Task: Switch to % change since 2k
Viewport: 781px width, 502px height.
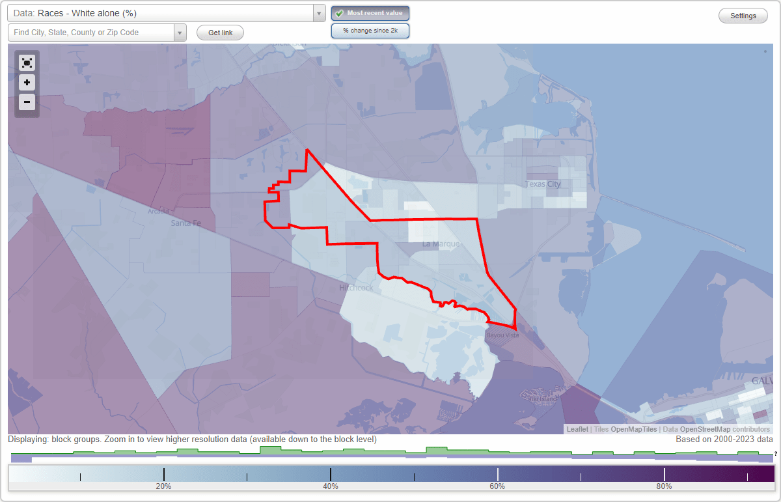Action: tap(370, 31)
